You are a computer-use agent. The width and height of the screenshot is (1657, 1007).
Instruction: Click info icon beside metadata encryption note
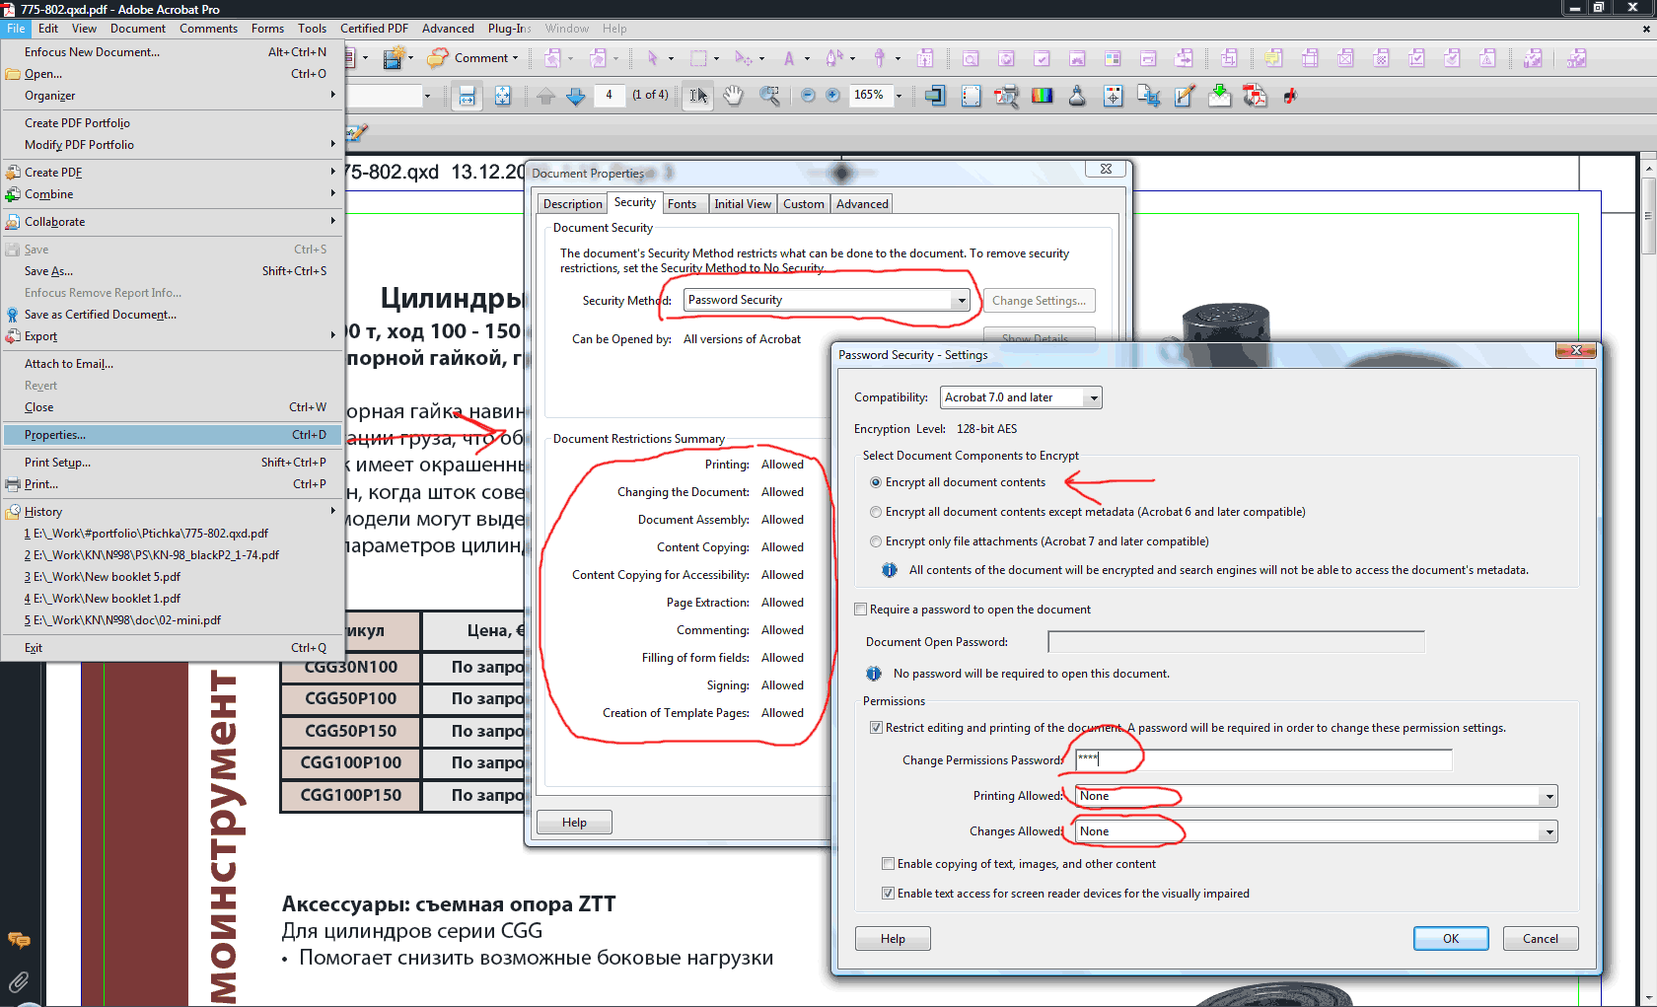point(889,570)
